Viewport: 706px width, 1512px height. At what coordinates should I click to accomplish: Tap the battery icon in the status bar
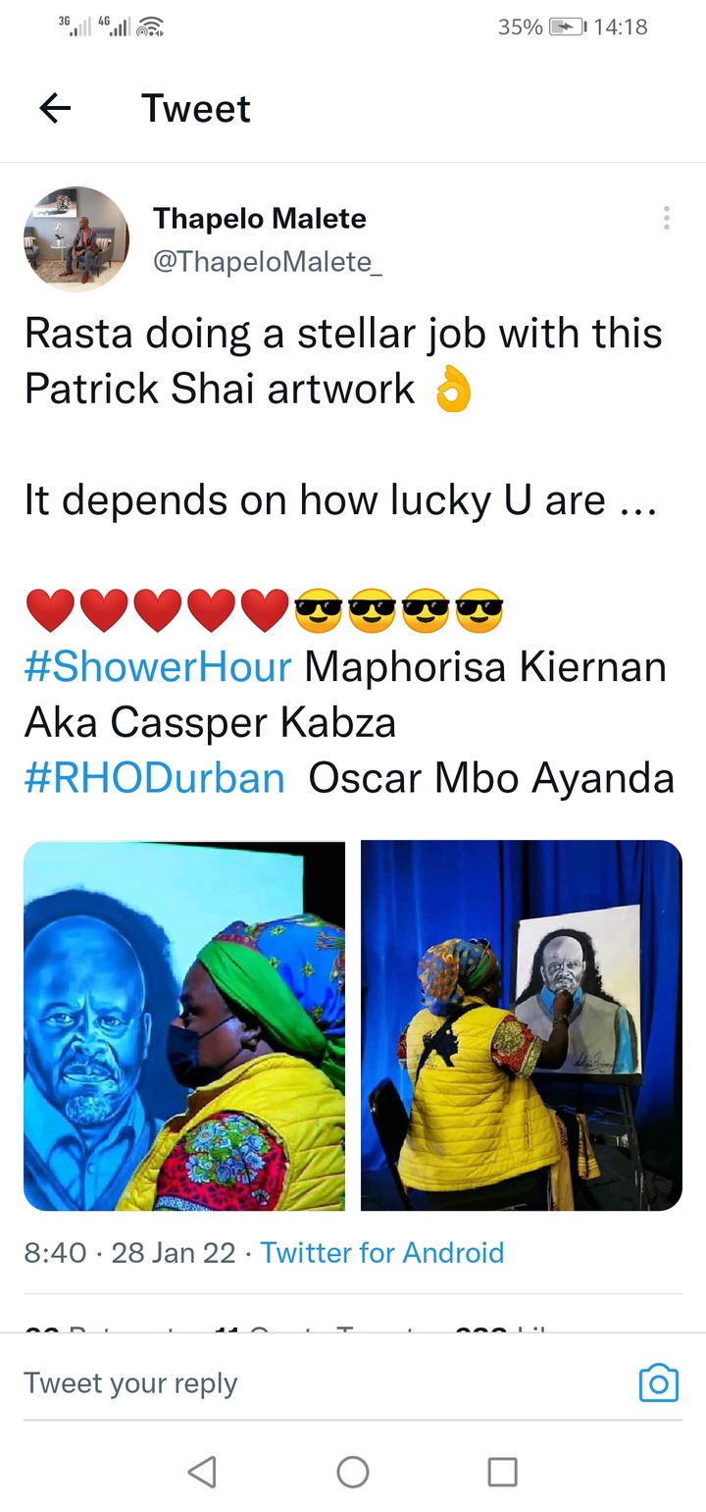[x=568, y=27]
